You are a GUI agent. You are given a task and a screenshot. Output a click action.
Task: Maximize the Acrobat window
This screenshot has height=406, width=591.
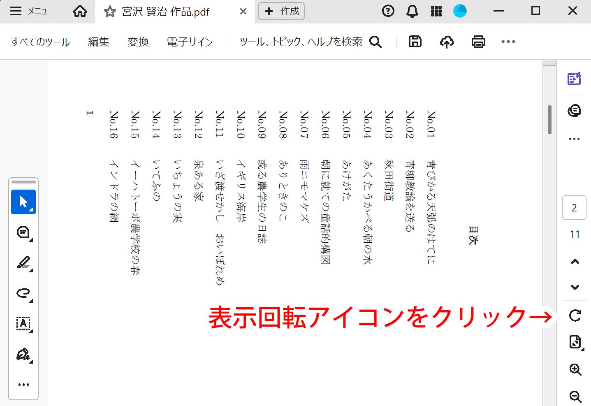535,11
